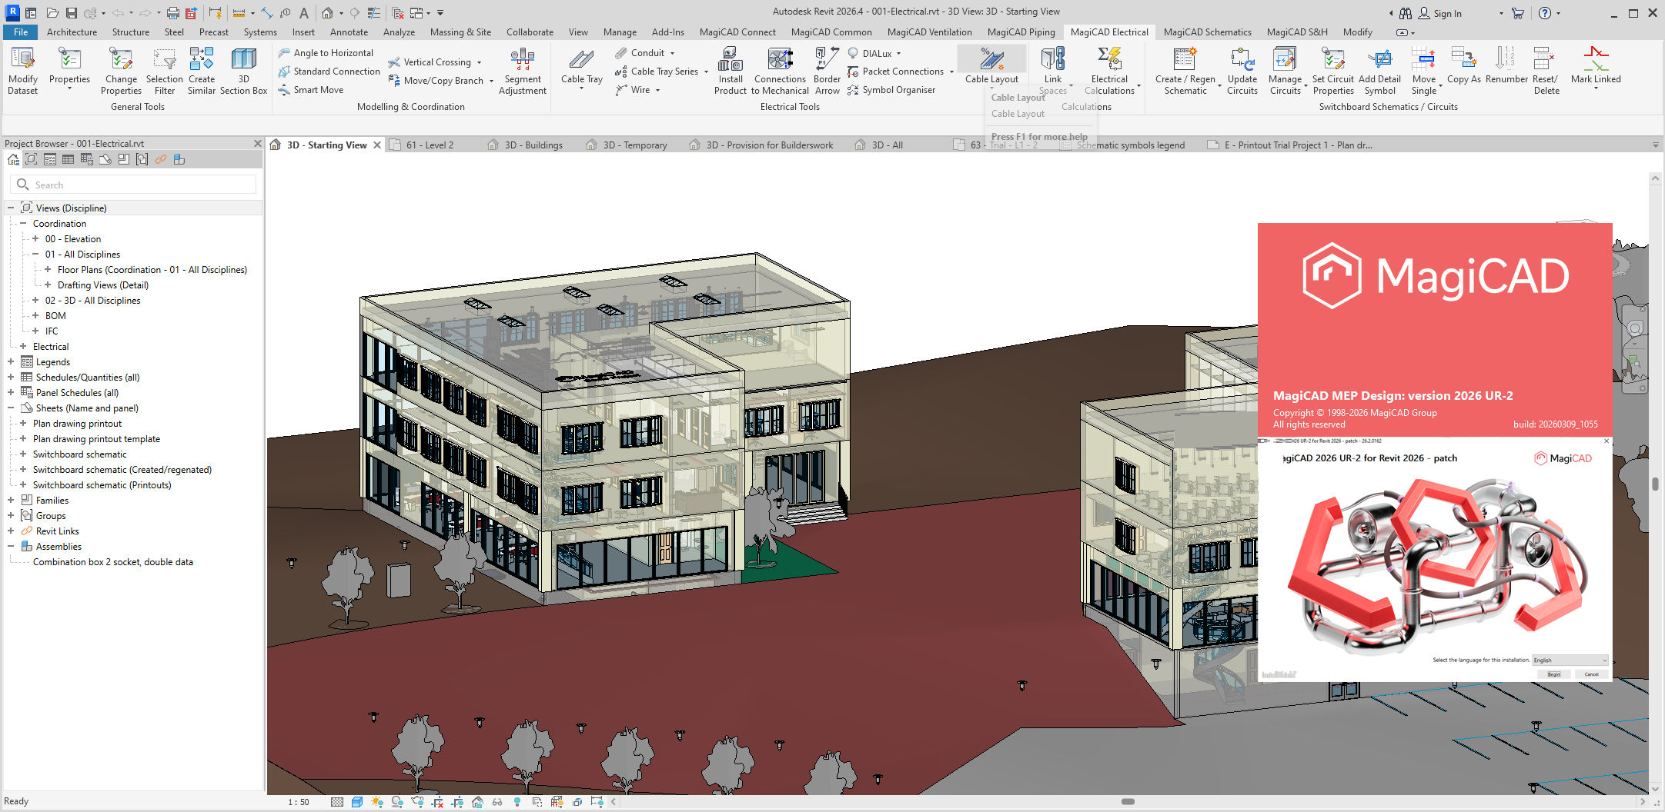Open the Symbol Organiser
This screenshot has height=812, width=1665.
[891, 90]
